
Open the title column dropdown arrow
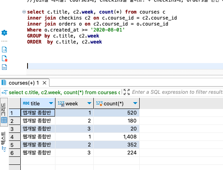[51, 103]
